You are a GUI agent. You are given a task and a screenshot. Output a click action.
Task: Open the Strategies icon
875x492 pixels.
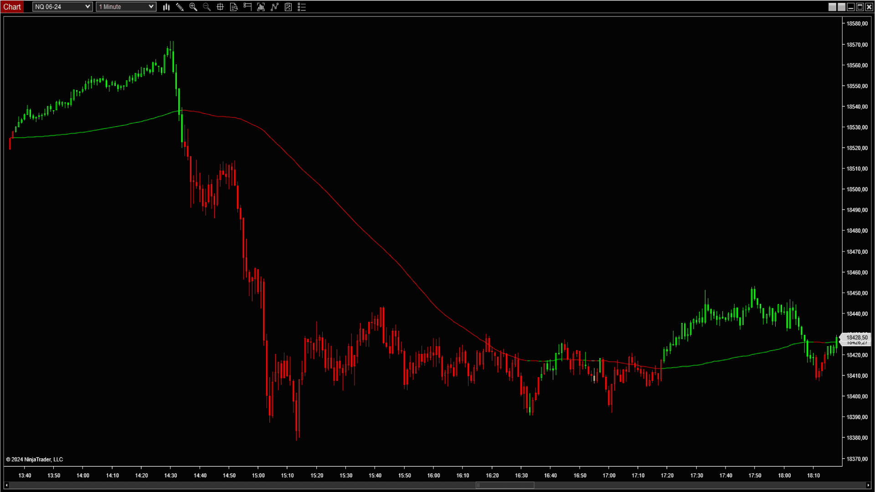(274, 7)
